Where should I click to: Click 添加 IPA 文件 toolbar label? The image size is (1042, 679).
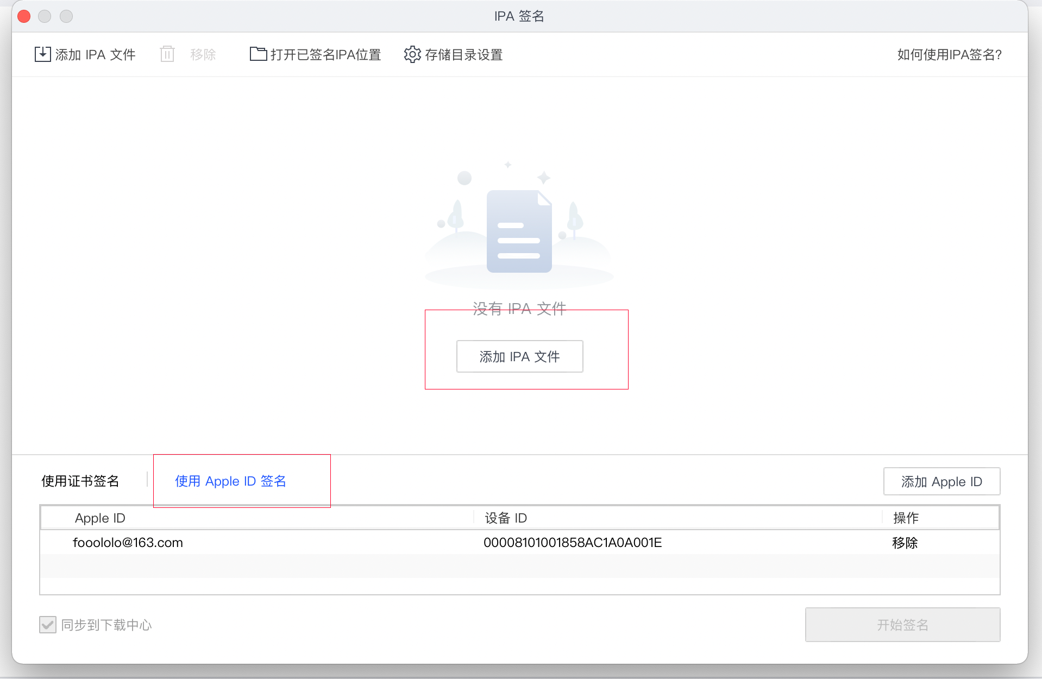(x=95, y=54)
